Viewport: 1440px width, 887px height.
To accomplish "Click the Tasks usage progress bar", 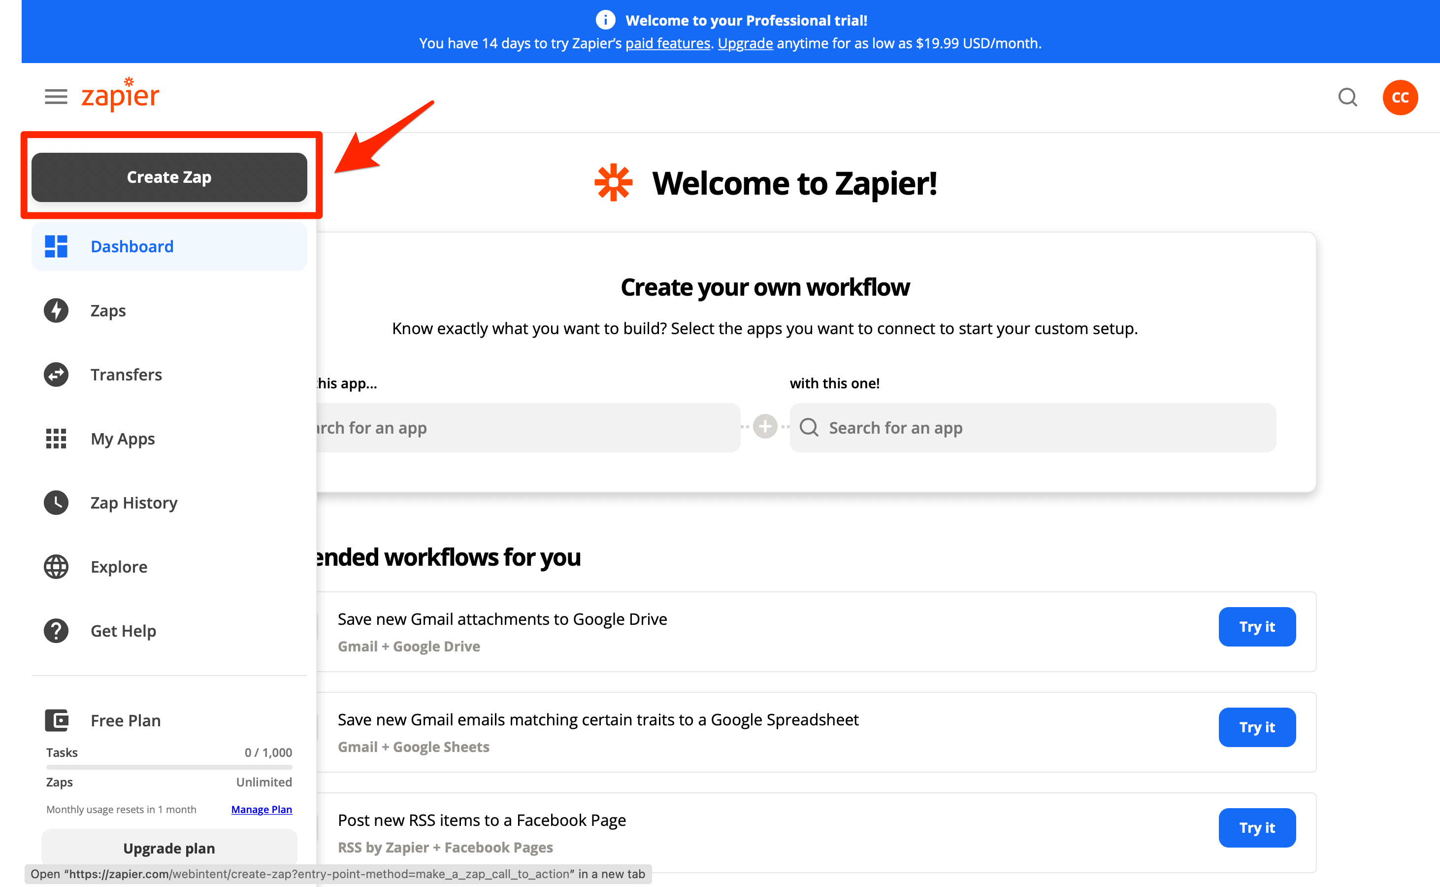I will pyautogui.click(x=169, y=767).
